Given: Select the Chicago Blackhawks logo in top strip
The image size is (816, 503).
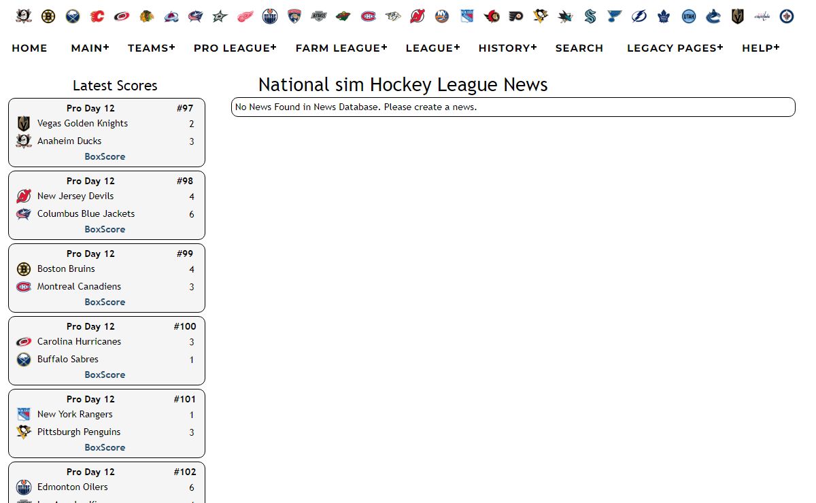Looking at the screenshot, I should [x=146, y=16].
